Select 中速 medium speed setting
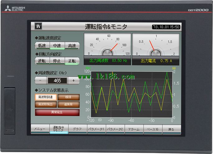 tap(57, 46)
